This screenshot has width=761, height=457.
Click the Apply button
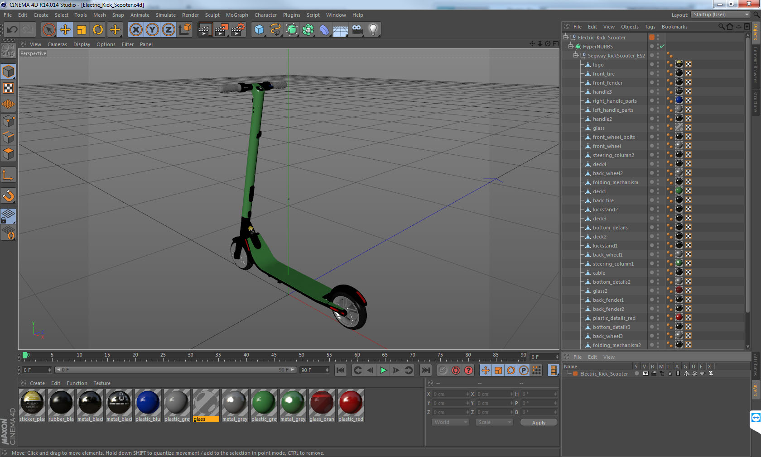539,423
